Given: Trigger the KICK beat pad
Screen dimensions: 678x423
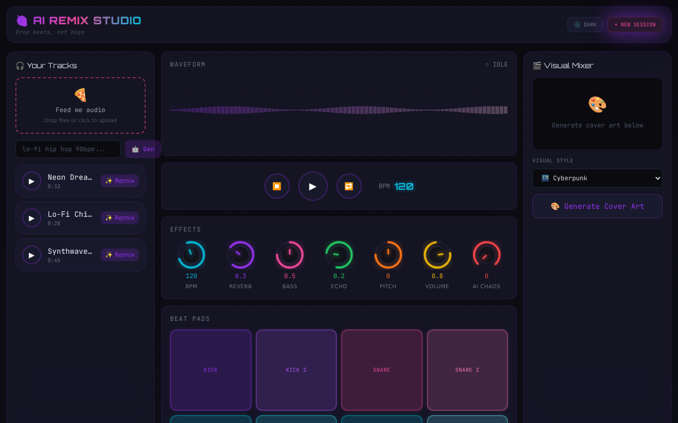Looking at the screenshot, I should [x=211, y=370].
